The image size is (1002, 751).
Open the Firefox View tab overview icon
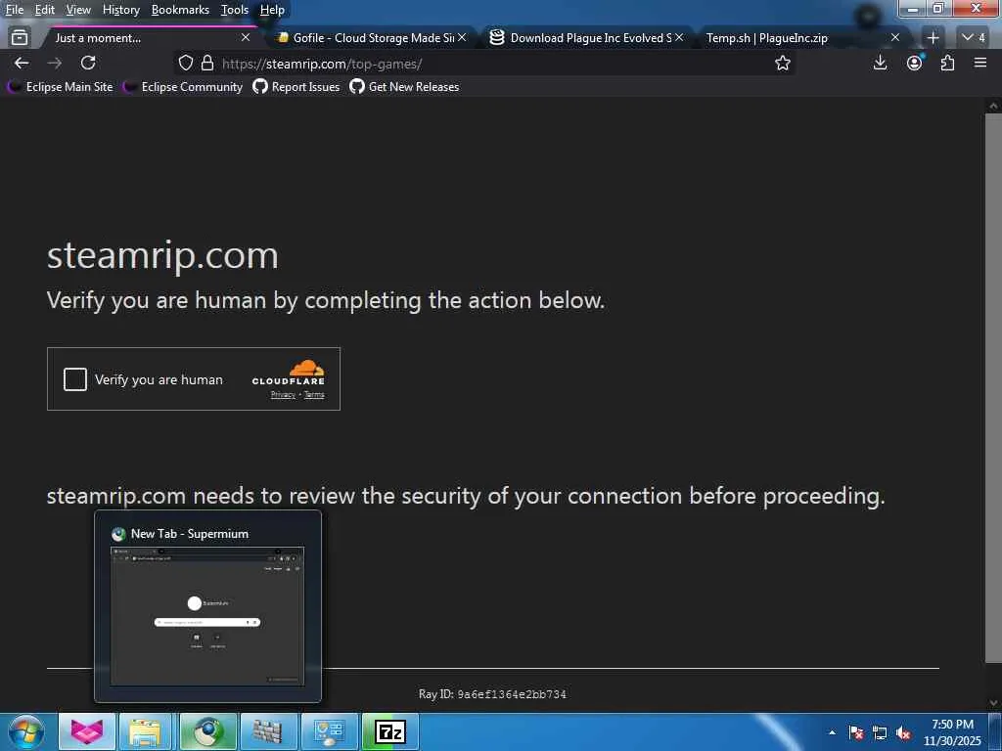pos(20,38)
